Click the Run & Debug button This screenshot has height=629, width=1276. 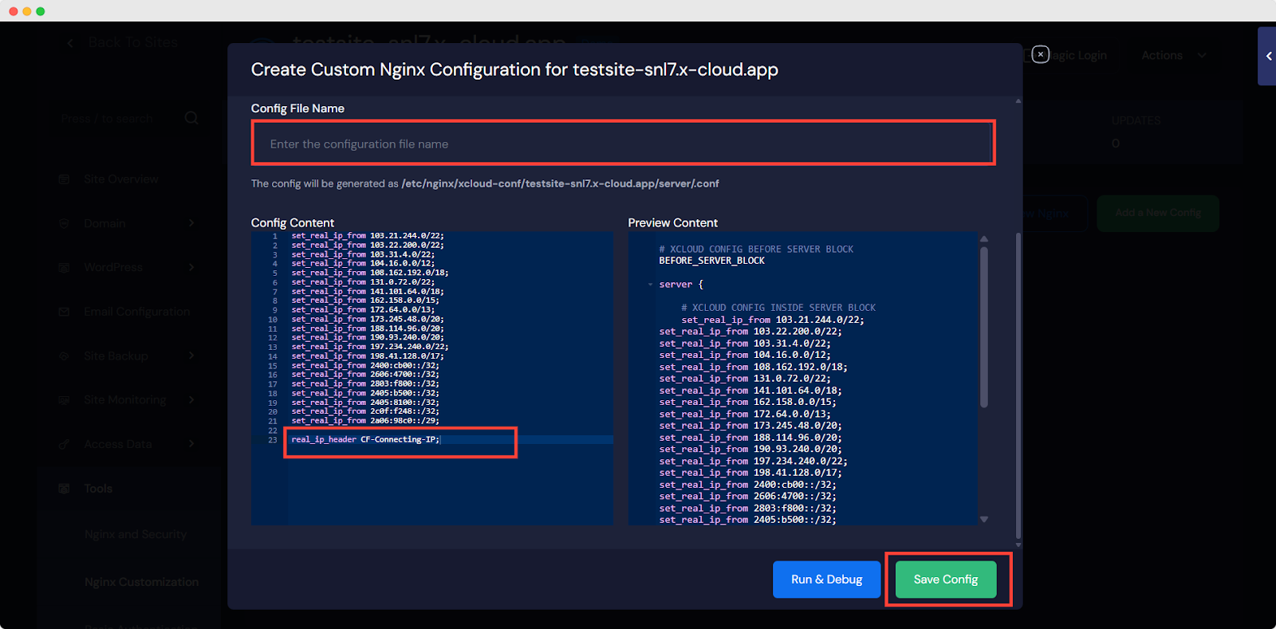coord(826,580)
